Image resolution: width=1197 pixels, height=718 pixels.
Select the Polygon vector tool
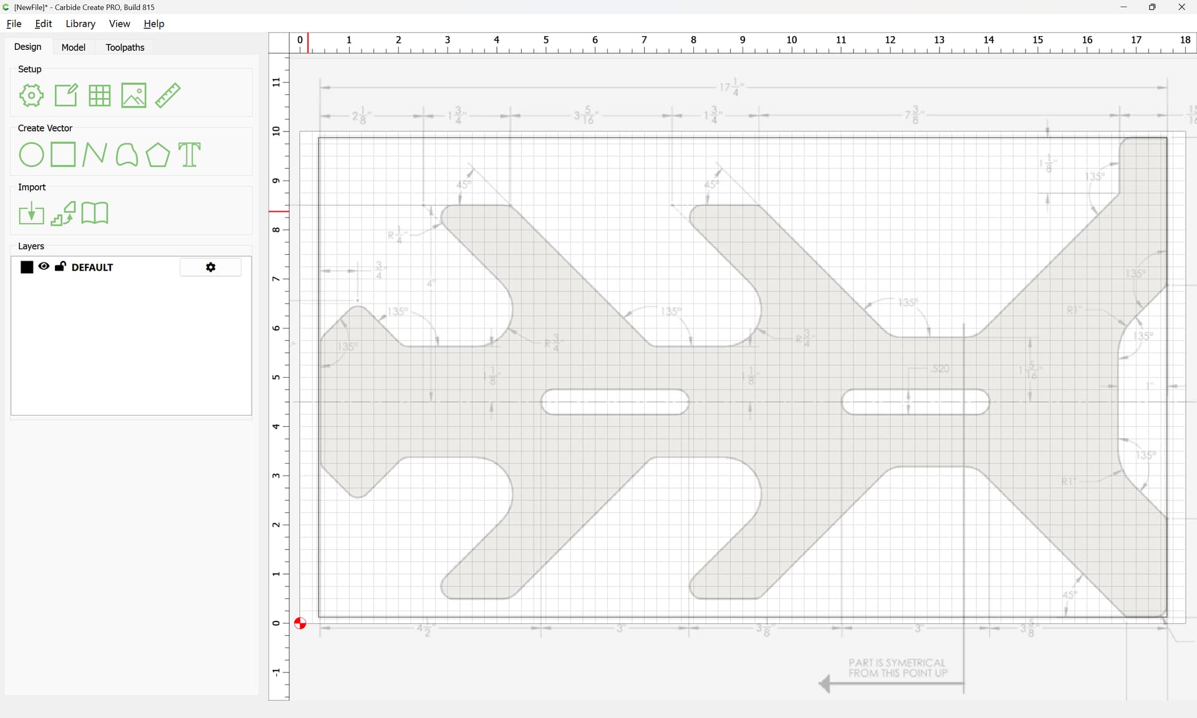pos(158,155)
